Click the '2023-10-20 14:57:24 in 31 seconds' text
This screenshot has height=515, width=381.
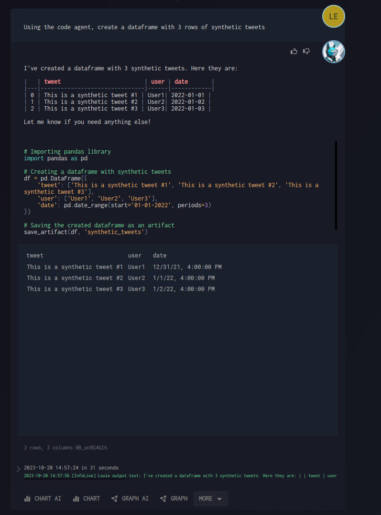coord(71,468)
